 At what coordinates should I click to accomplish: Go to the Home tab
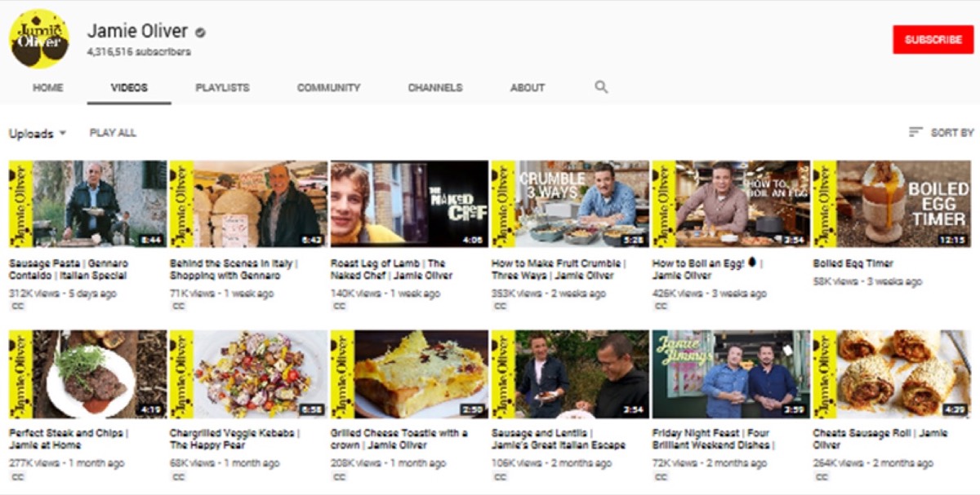click(x=48, y=87)
